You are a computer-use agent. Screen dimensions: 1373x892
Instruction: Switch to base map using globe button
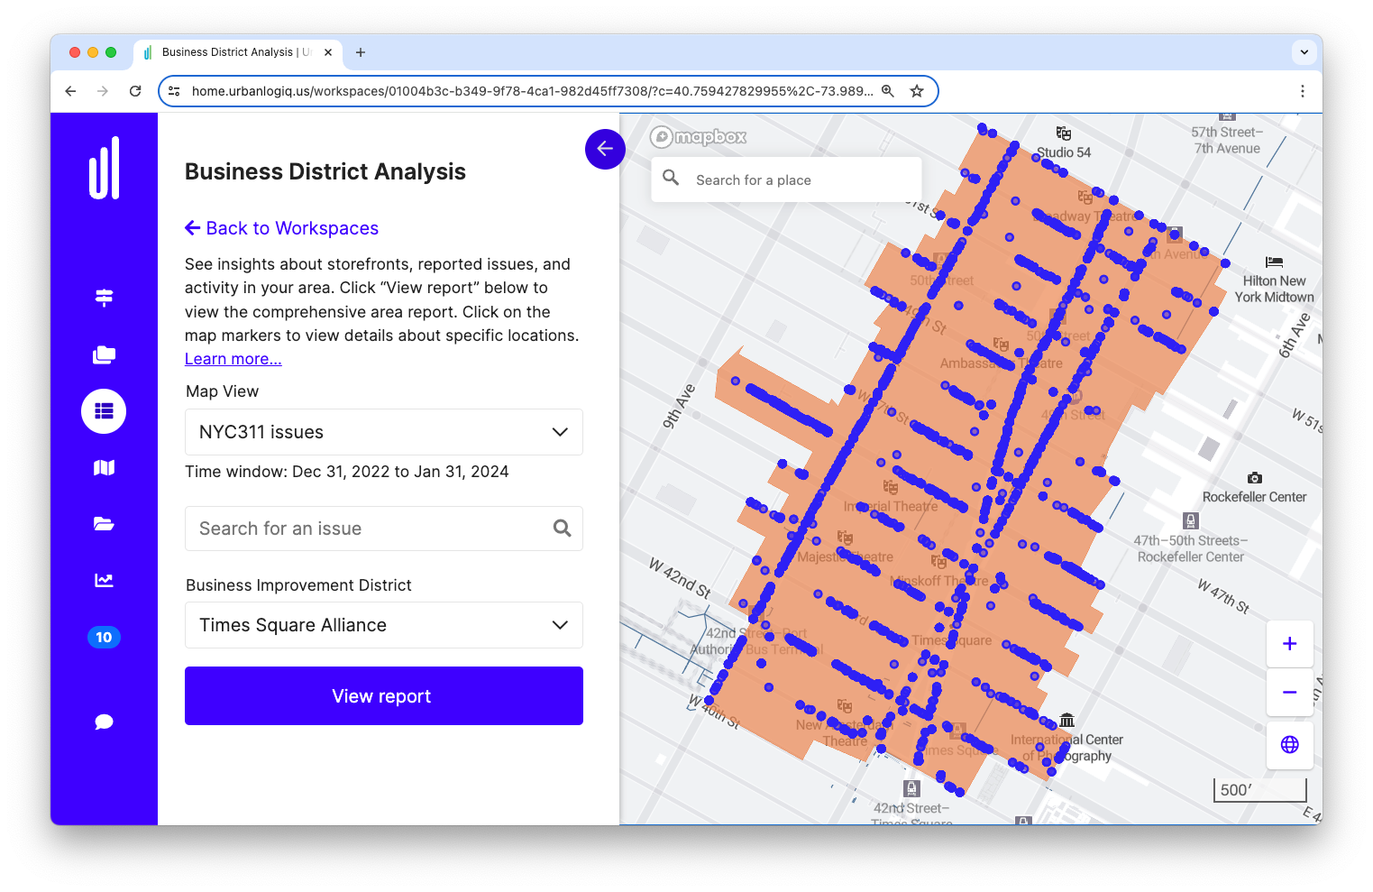pyautogui.click(x=1289, y=745)
